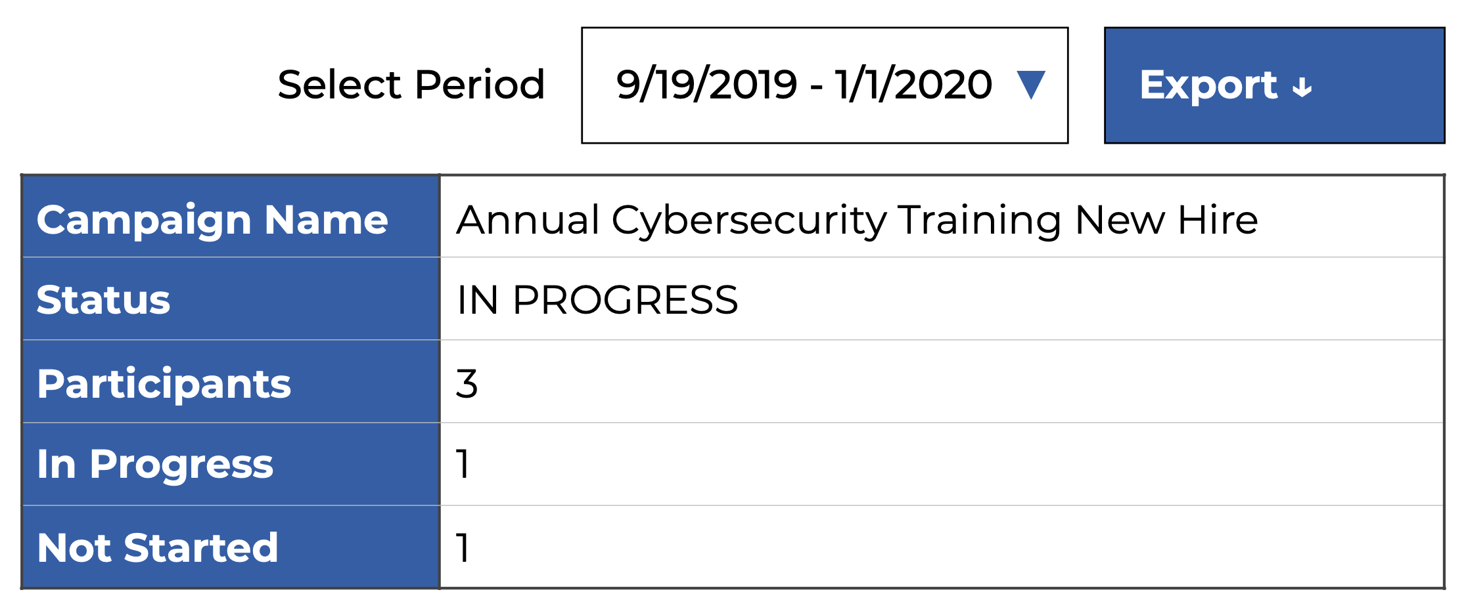This screenshot has height=613, width=1466.
Task: Click the 9/19/2019 start date in period selector
Action: (x=706, y=85)
